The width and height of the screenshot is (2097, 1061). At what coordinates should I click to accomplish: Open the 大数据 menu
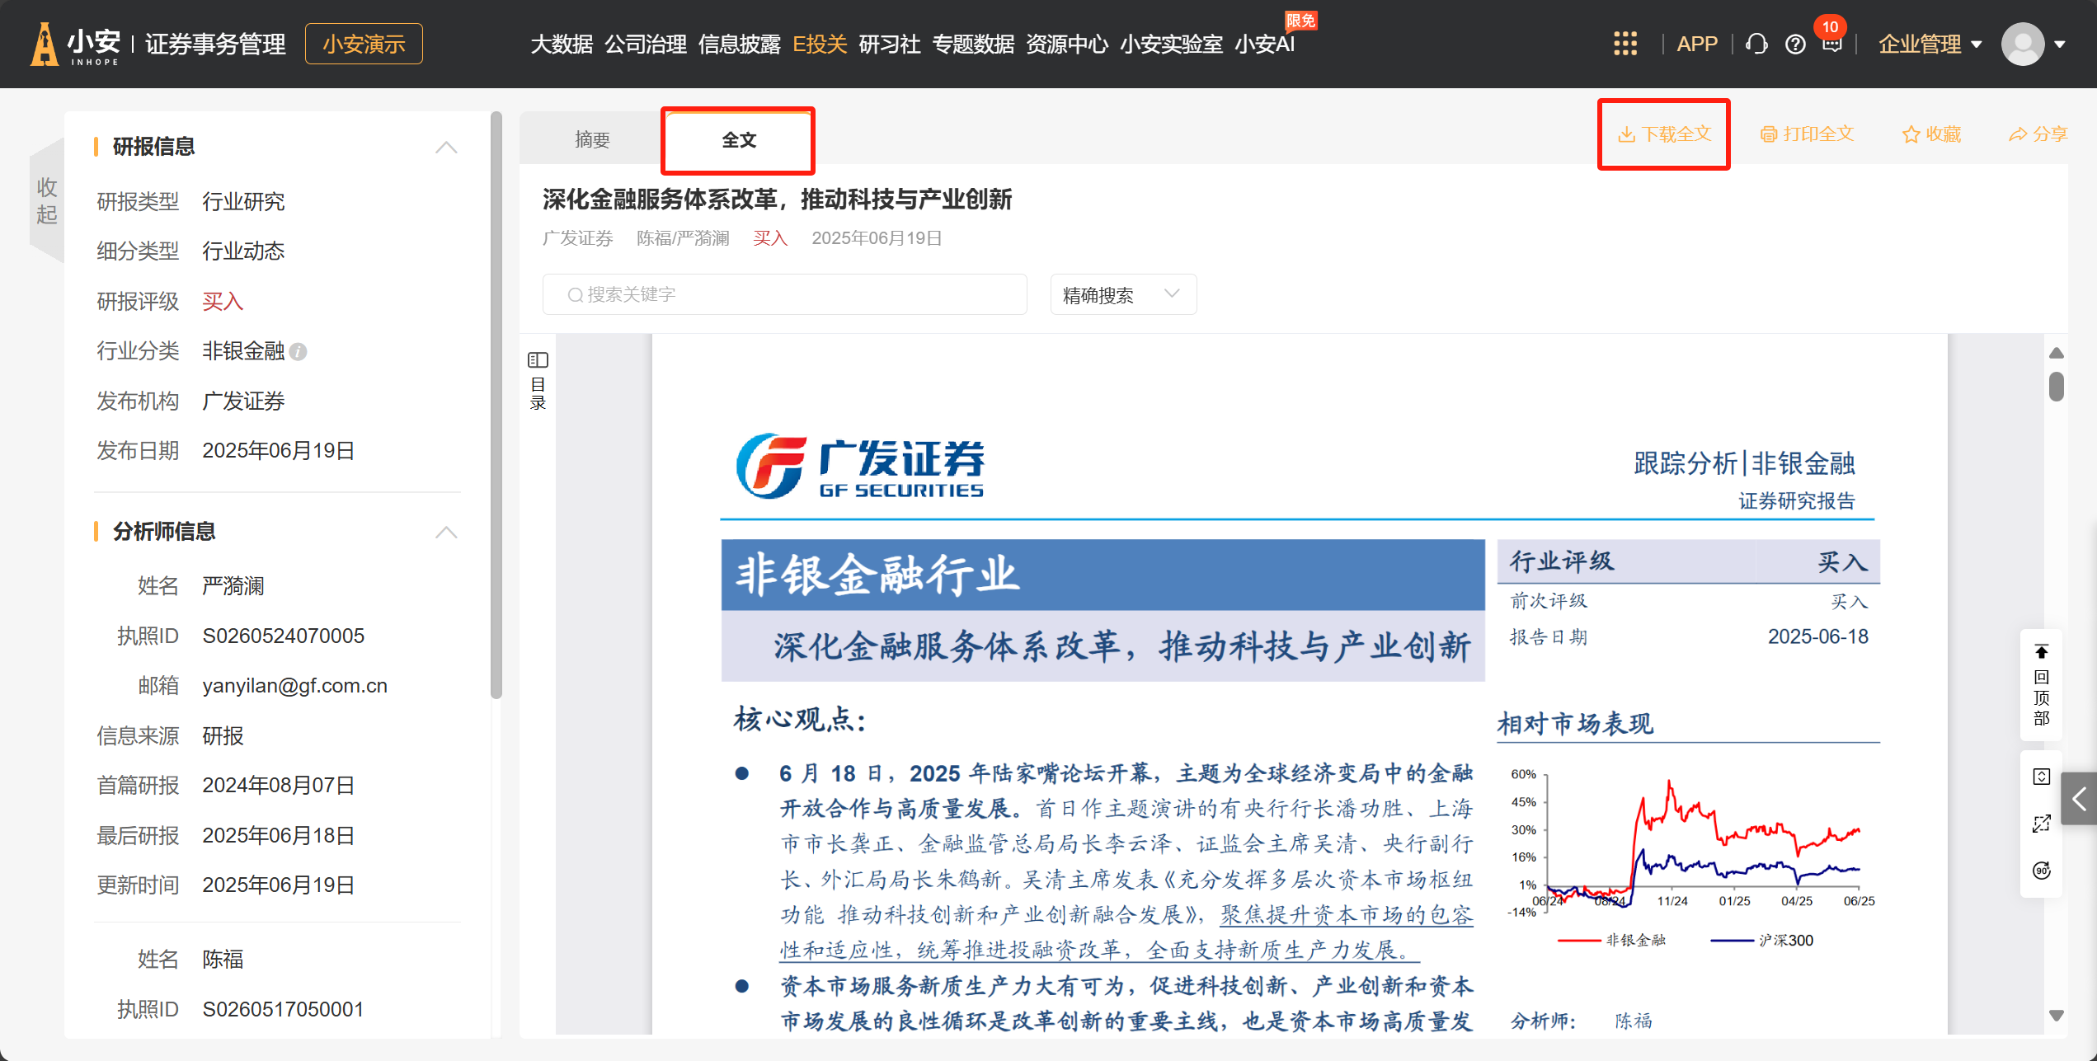coord(562,44)
